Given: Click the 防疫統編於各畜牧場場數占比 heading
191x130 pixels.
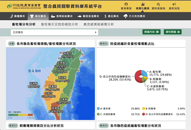Looking at the screenshot, I should 132,44.
